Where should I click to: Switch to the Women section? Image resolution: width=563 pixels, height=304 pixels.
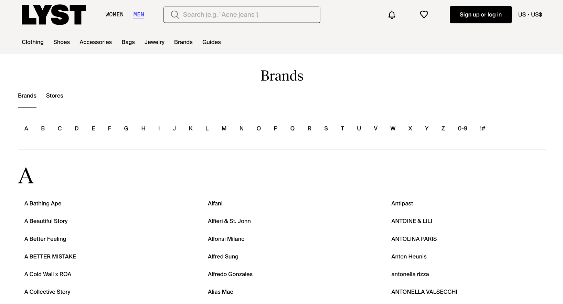114,14
